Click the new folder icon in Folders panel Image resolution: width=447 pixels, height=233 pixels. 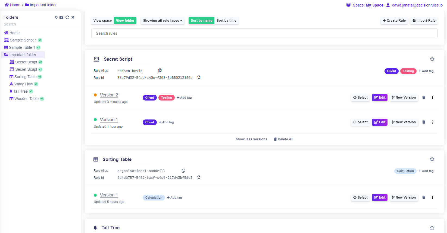click(61, 17)
